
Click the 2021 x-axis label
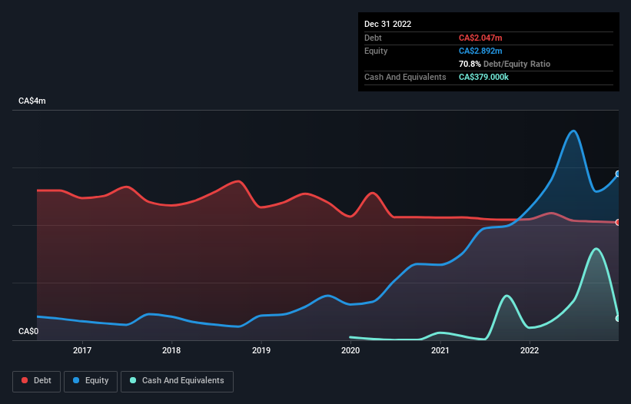point(440,350)
